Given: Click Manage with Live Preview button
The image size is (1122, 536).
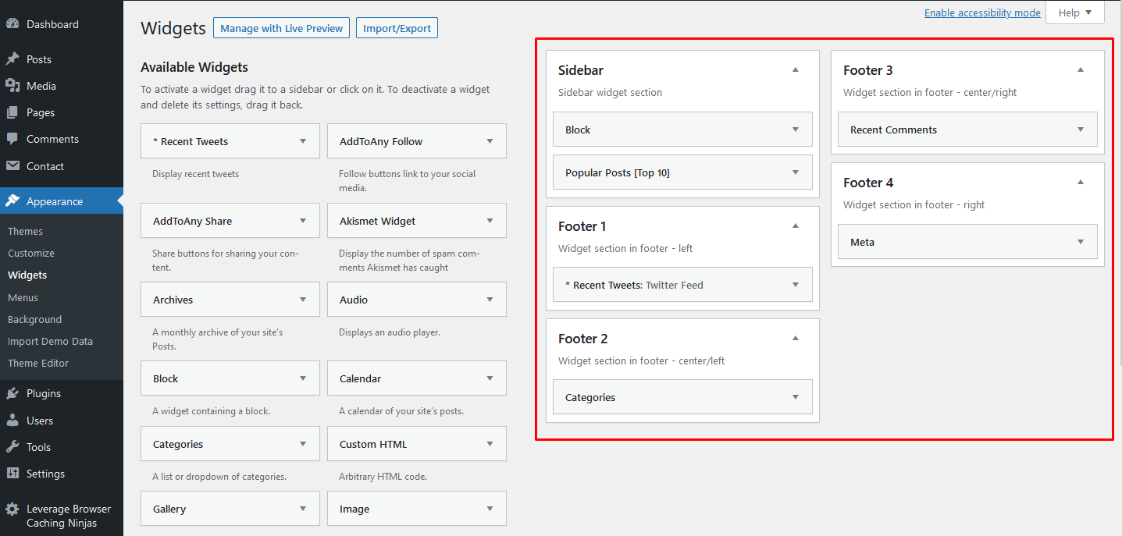Looking at the screenshot, I should [281, 28].
